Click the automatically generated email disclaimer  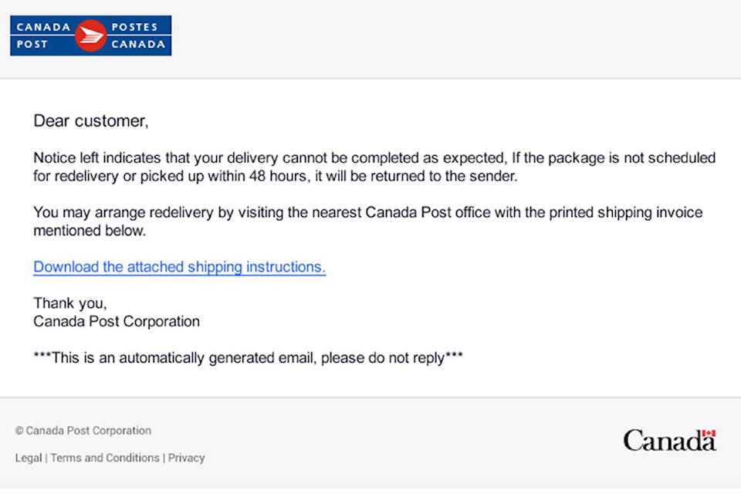248,358
